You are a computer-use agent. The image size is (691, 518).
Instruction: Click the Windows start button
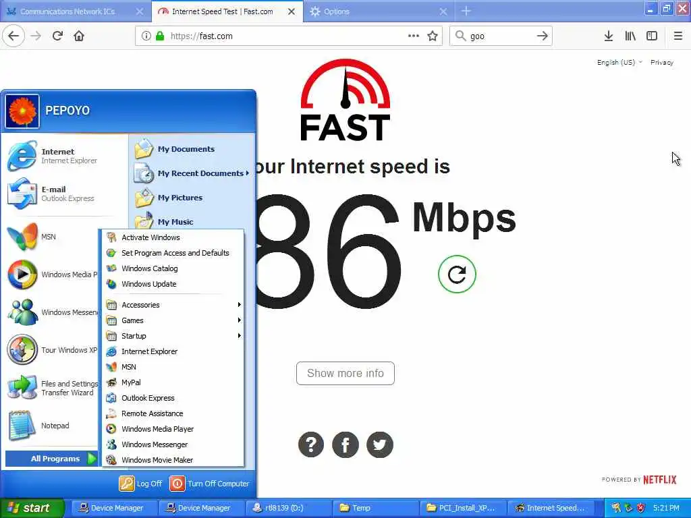click(x=32, y=508)
